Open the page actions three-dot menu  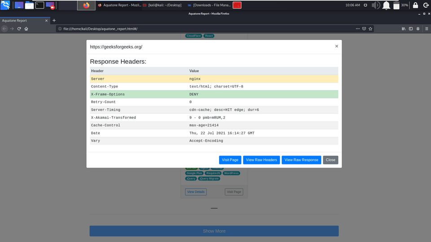tap(358, 29)
